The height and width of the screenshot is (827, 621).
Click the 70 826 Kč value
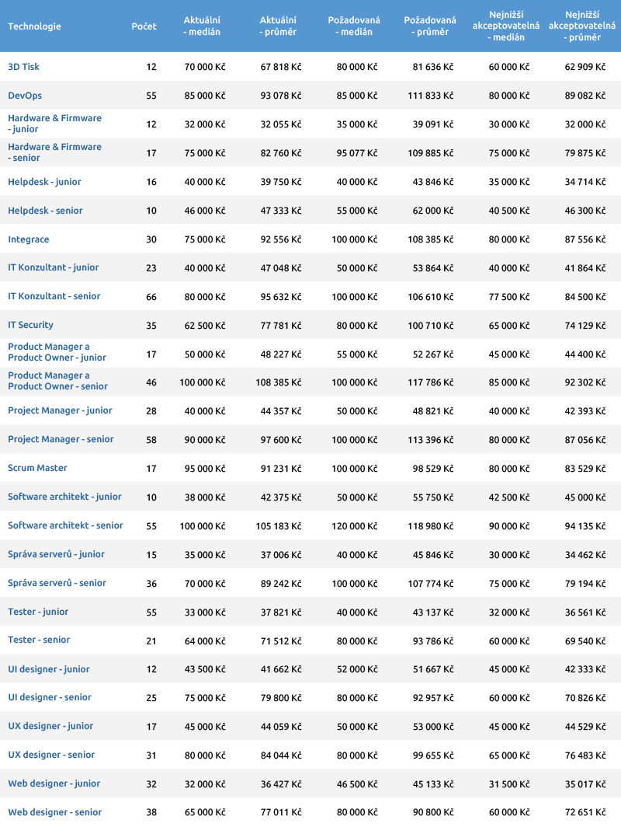pyautogui.click(x=585, y=698)
